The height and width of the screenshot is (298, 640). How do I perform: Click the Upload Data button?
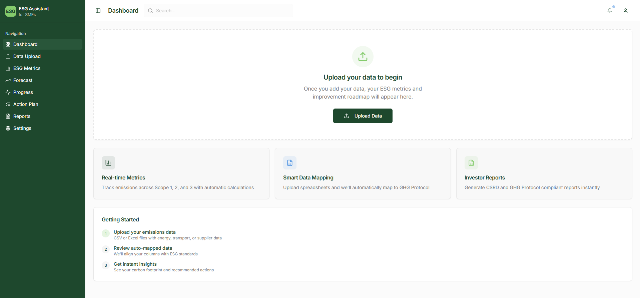[x=363, y=116]
